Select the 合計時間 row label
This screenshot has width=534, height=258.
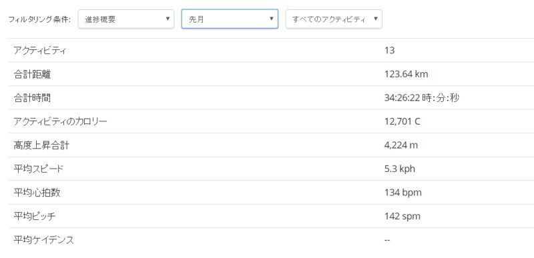pos(32,98)
